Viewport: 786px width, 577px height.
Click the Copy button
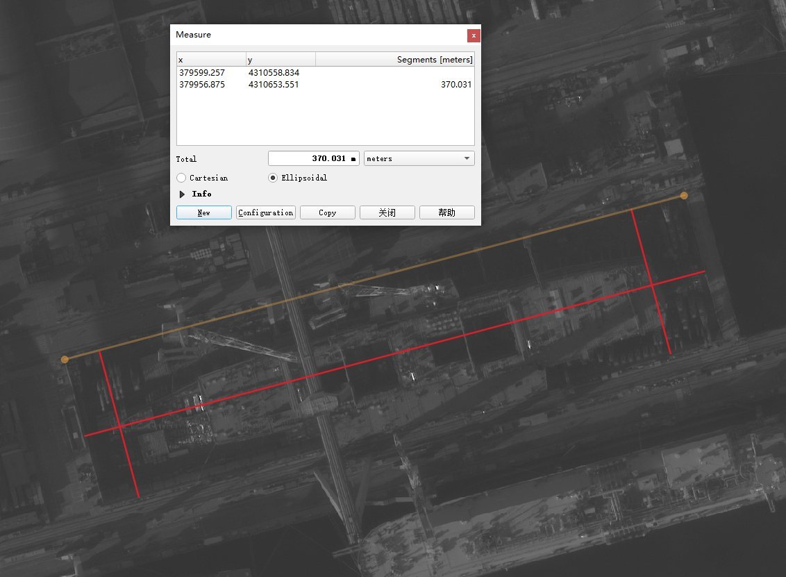click(327, 212)
